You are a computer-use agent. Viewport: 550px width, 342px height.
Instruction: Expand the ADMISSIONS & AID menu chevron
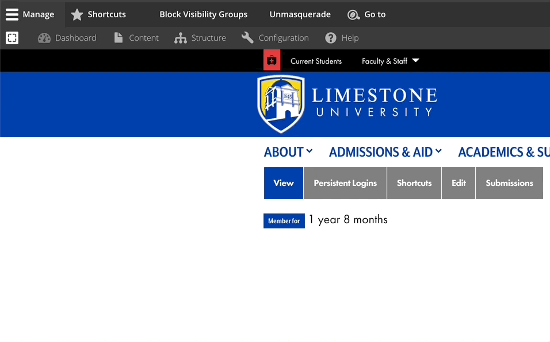pos(438,151)
